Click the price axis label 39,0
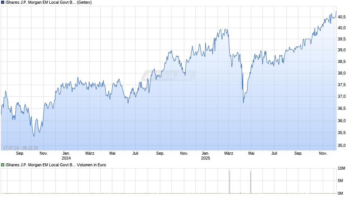Viewport: 352px width, 197px height. point(342,50)
